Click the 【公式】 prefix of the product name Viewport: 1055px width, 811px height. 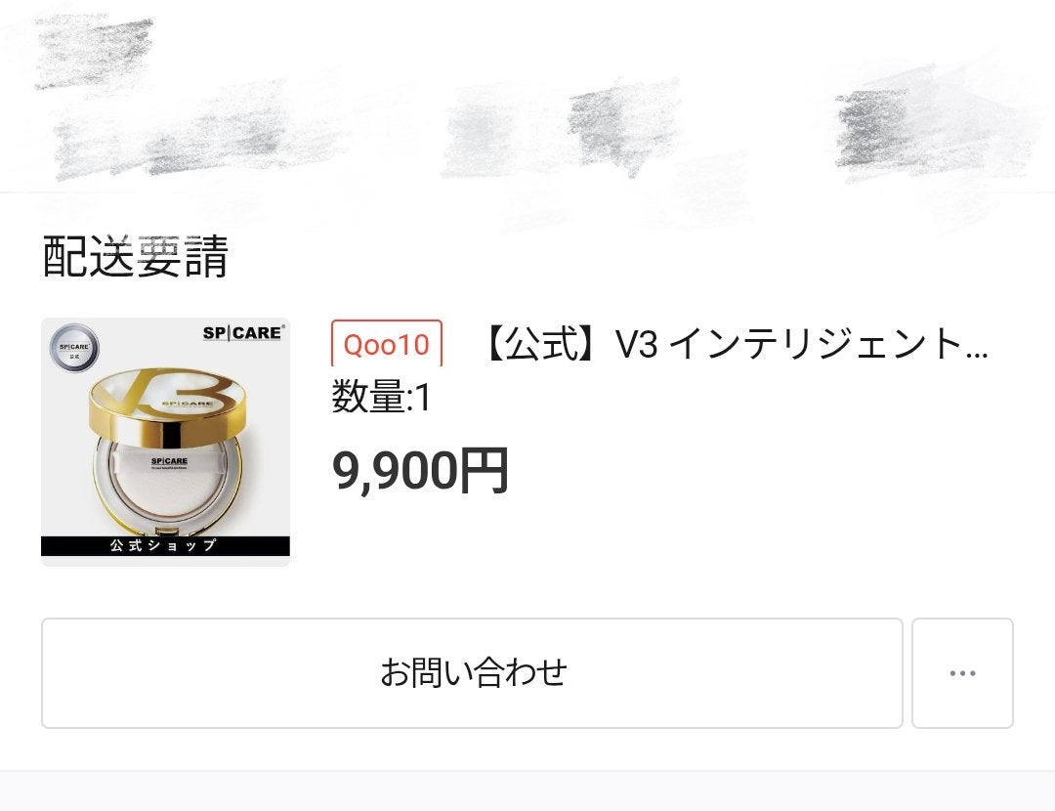coord(540,343)
